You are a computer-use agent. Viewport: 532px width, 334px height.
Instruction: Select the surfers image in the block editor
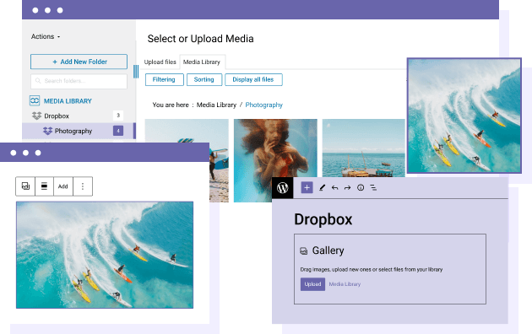[105, 255]
